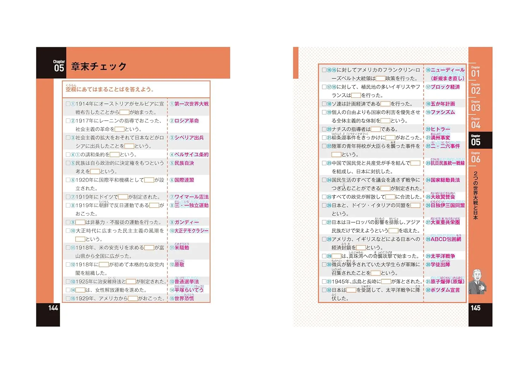Tick question ⑫ 1918年 政党内閣 checkbox
The image size is (529, 374).
68,265
